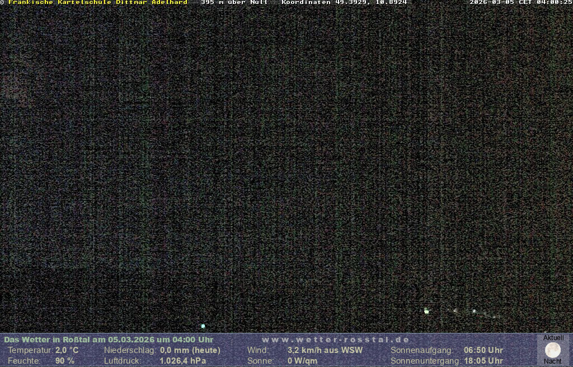Click the 'Aktuell' label above moon

coord(553,338)
